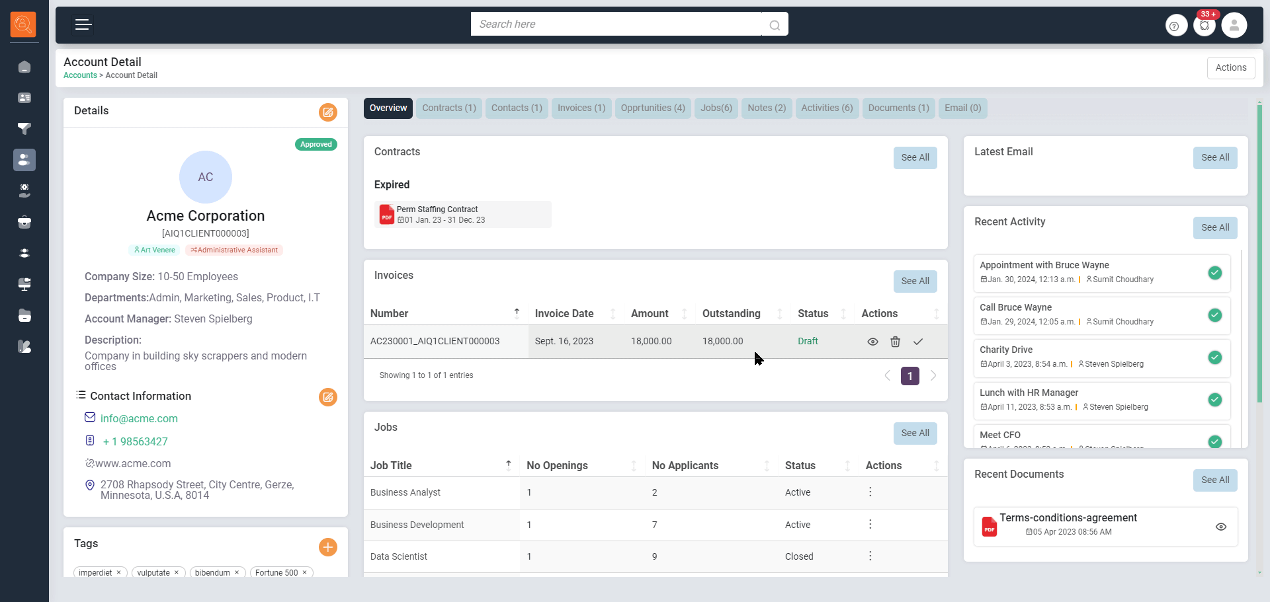The image size is (1270, 602).
Task: Open the Actions dropdown on Account Detail
Action: (x=1230, y=67)
